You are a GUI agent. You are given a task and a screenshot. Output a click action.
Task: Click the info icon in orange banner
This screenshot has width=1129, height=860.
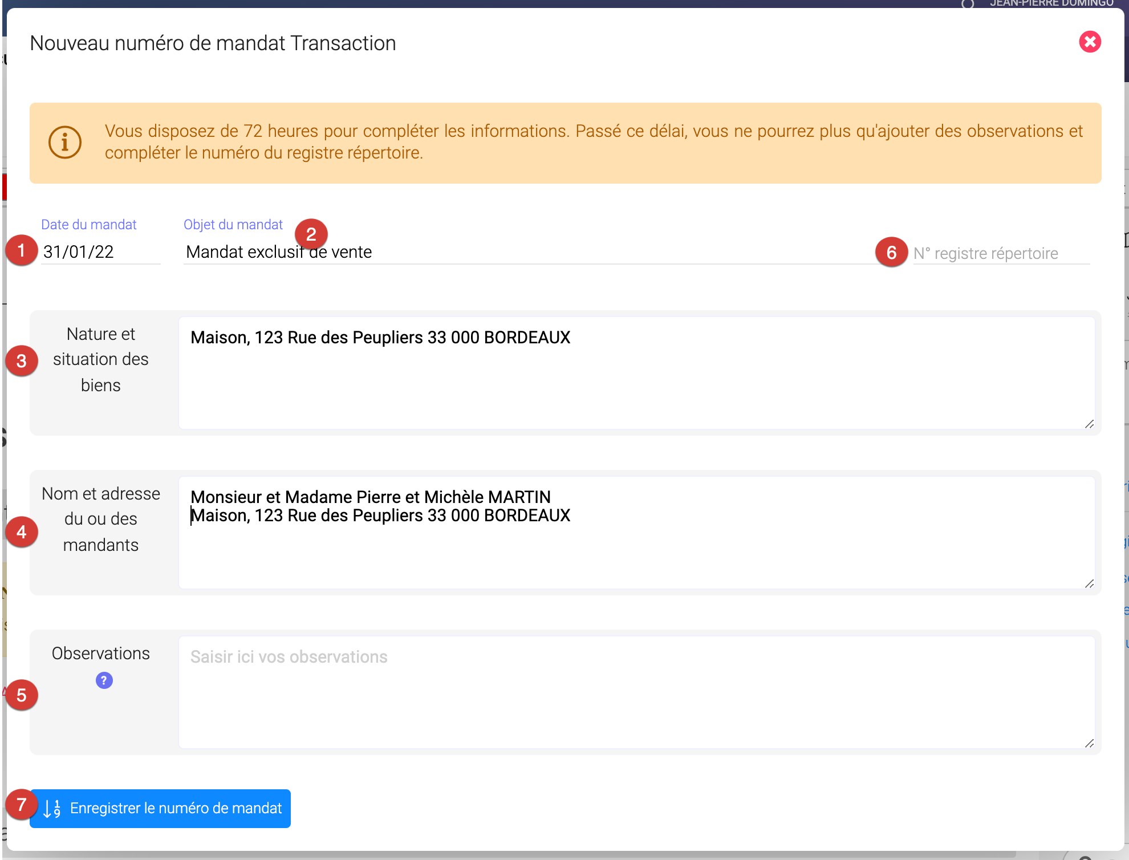coord(65,142)
